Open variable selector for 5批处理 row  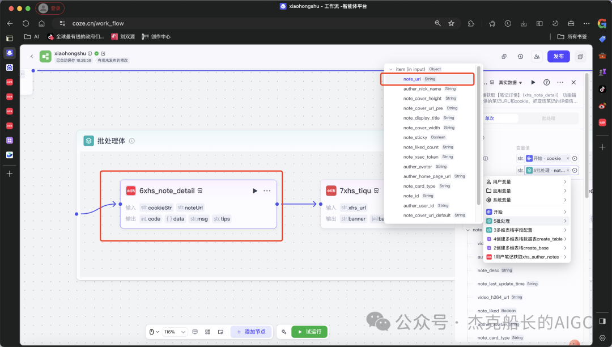[575, 171]
